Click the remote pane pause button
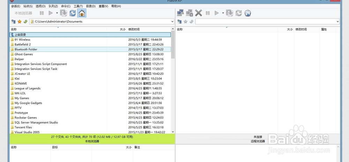 pyautogui.click(x=208, y=13)
